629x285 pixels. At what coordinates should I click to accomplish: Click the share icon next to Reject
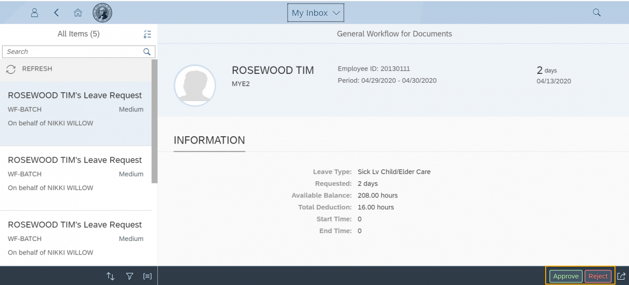621,276
